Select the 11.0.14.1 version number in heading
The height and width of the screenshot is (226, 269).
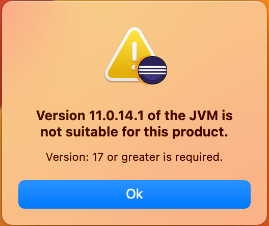click(116, 116)
